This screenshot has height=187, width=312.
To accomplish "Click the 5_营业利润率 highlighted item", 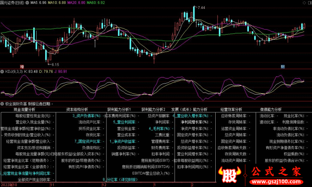I will (124, 122).
